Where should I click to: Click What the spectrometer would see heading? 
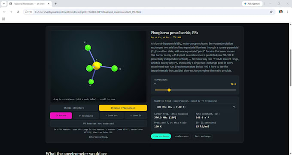[76, 153]
